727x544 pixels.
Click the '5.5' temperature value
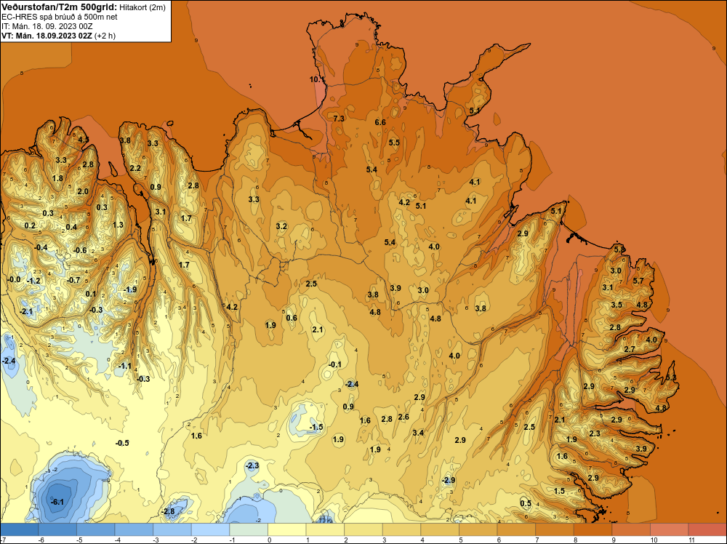394,143
